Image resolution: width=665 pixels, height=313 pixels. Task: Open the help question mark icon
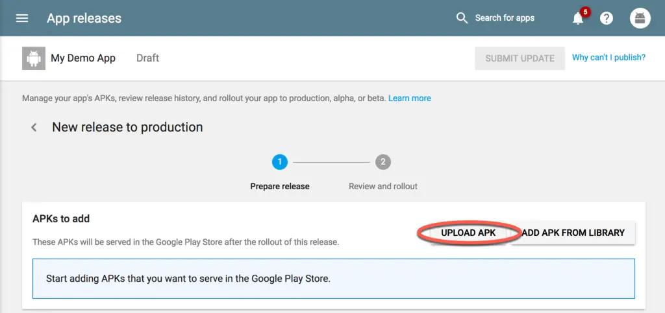click(x=607, y=18)
